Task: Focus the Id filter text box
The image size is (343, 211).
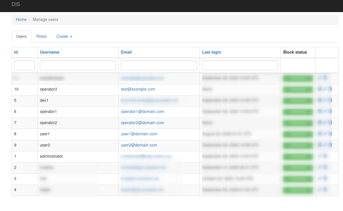Action: [24, 65]
